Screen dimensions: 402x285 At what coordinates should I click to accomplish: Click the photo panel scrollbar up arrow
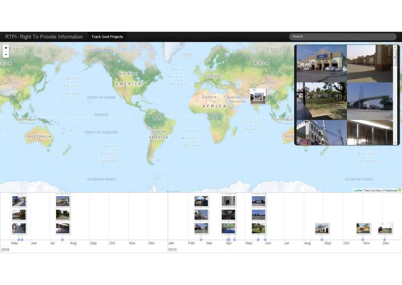(395, 47)
